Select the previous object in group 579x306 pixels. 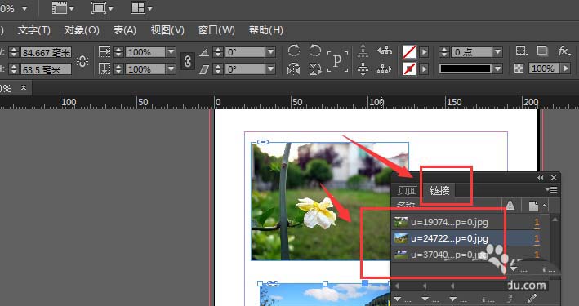click(385, 51)
